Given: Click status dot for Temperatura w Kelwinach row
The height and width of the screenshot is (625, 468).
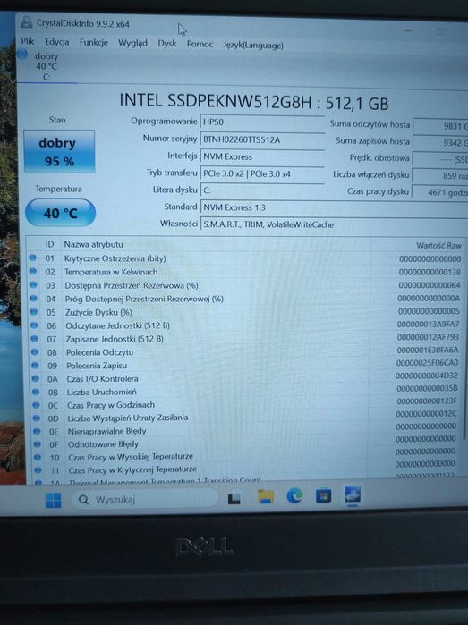Looking at the screenshot, I should click(33, 272).
